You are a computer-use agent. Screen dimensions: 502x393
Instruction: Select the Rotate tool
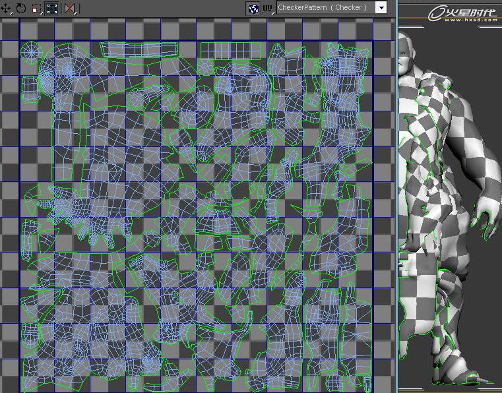coord(21,9)
